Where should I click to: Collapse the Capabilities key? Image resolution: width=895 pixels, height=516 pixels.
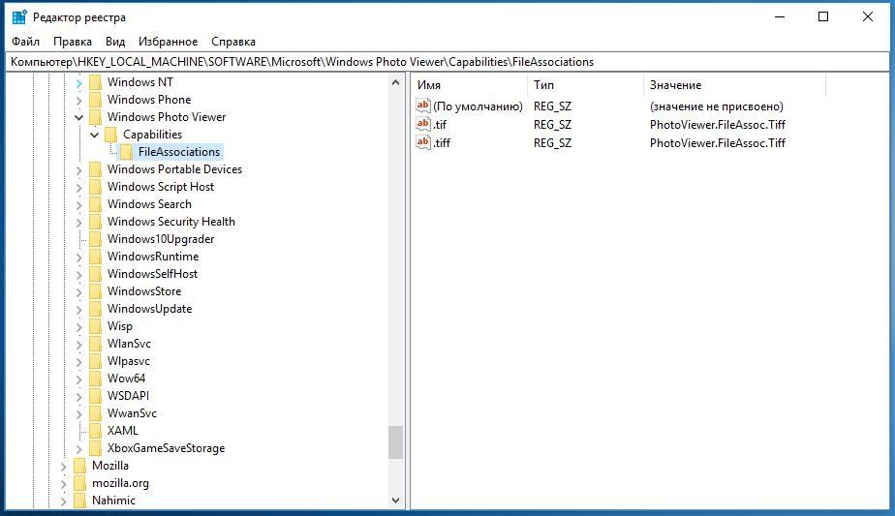[94, 136]
